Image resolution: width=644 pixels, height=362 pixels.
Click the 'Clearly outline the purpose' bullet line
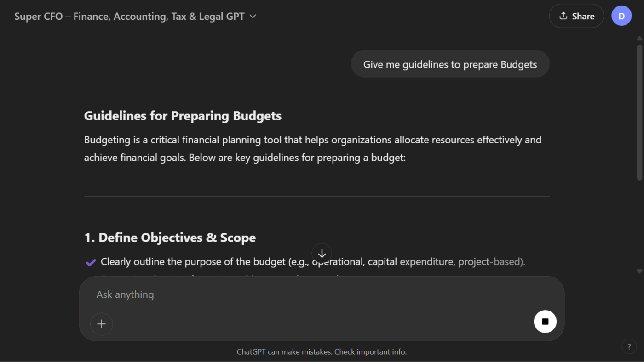point(313,262)
